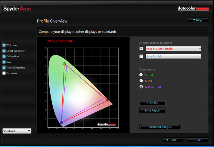The image size is (214, 147).
Task: Go to Calibration step in sidebar
Action: click(13, 56)
